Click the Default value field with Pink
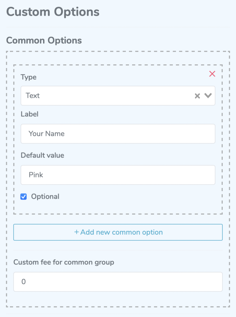Viewport: 236px width, 317px height. click(x=118, y=175)
